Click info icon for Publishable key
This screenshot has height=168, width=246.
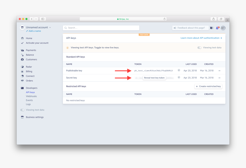(179, 70)
